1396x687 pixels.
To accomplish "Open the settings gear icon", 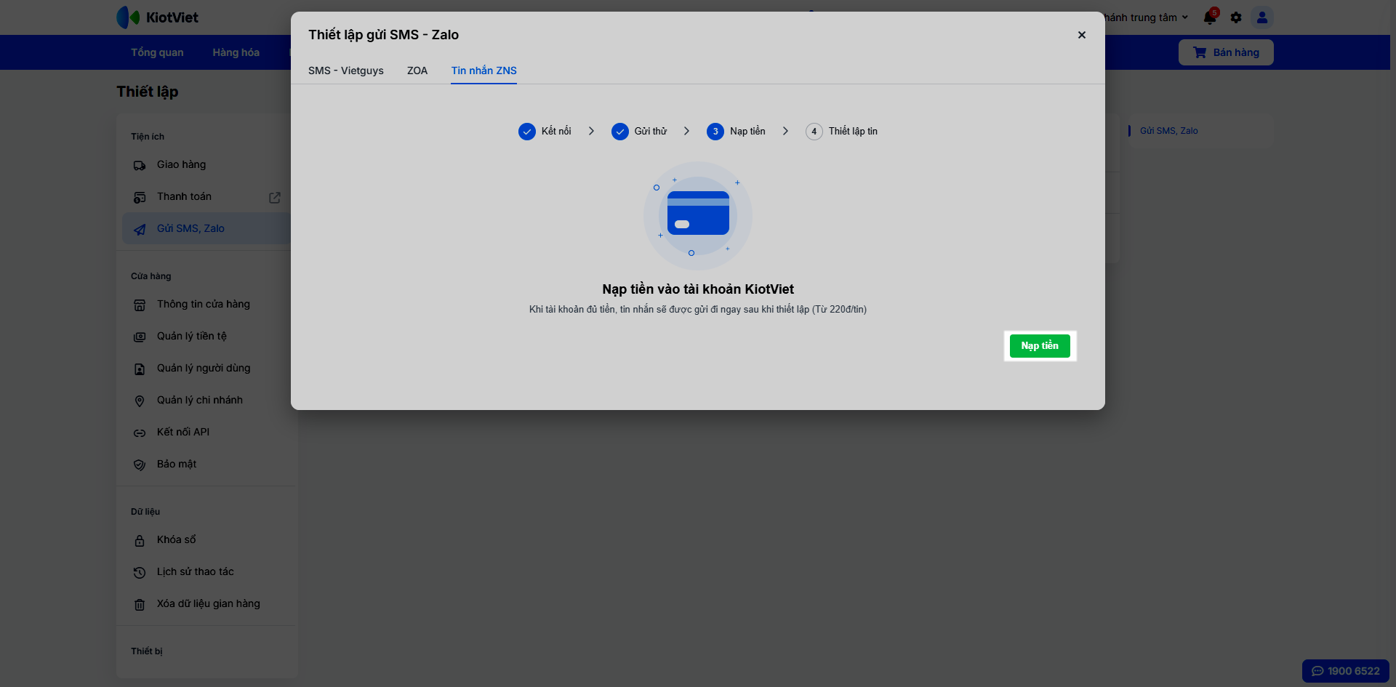I will point(1236,17).
